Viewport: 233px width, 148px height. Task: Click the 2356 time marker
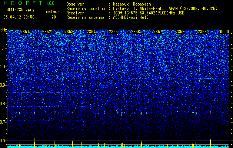tap(136, 32)
